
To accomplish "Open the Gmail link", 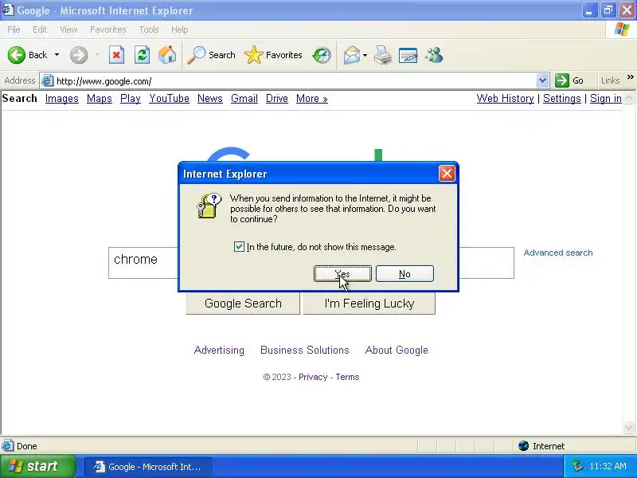I will click(244, 98).
